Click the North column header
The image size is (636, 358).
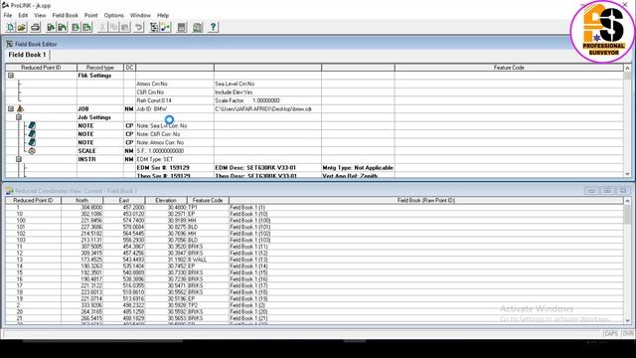point(81,201)
